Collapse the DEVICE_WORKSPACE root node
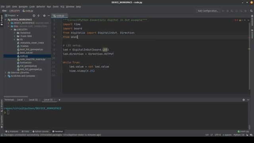254x143 pixels. (6, 19)
